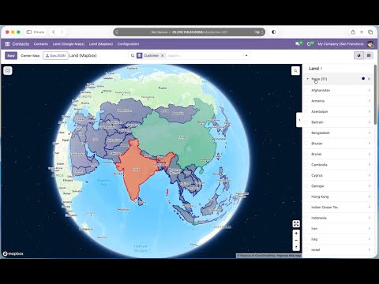Viewport: 379px width, 284px height.
Task: Click the site settings icon in address bar
Action: 117,32
